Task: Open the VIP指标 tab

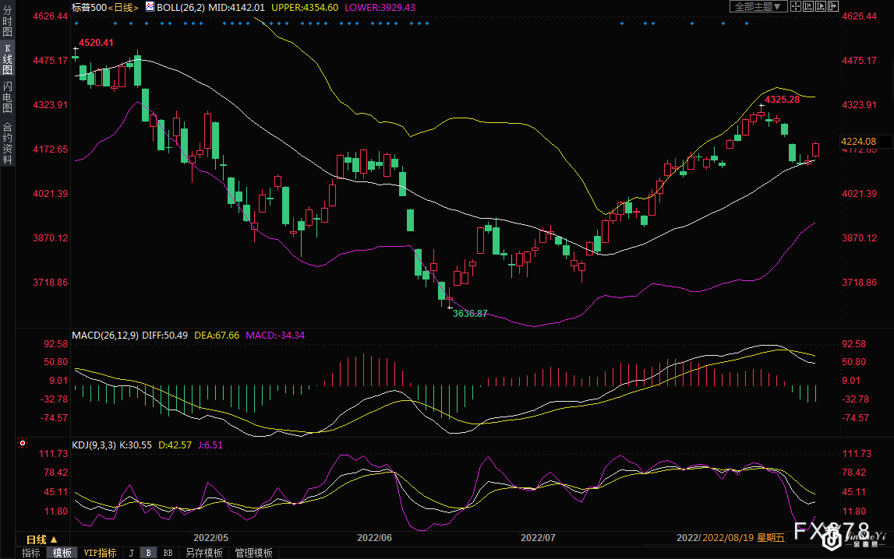Action: (100, 553)
